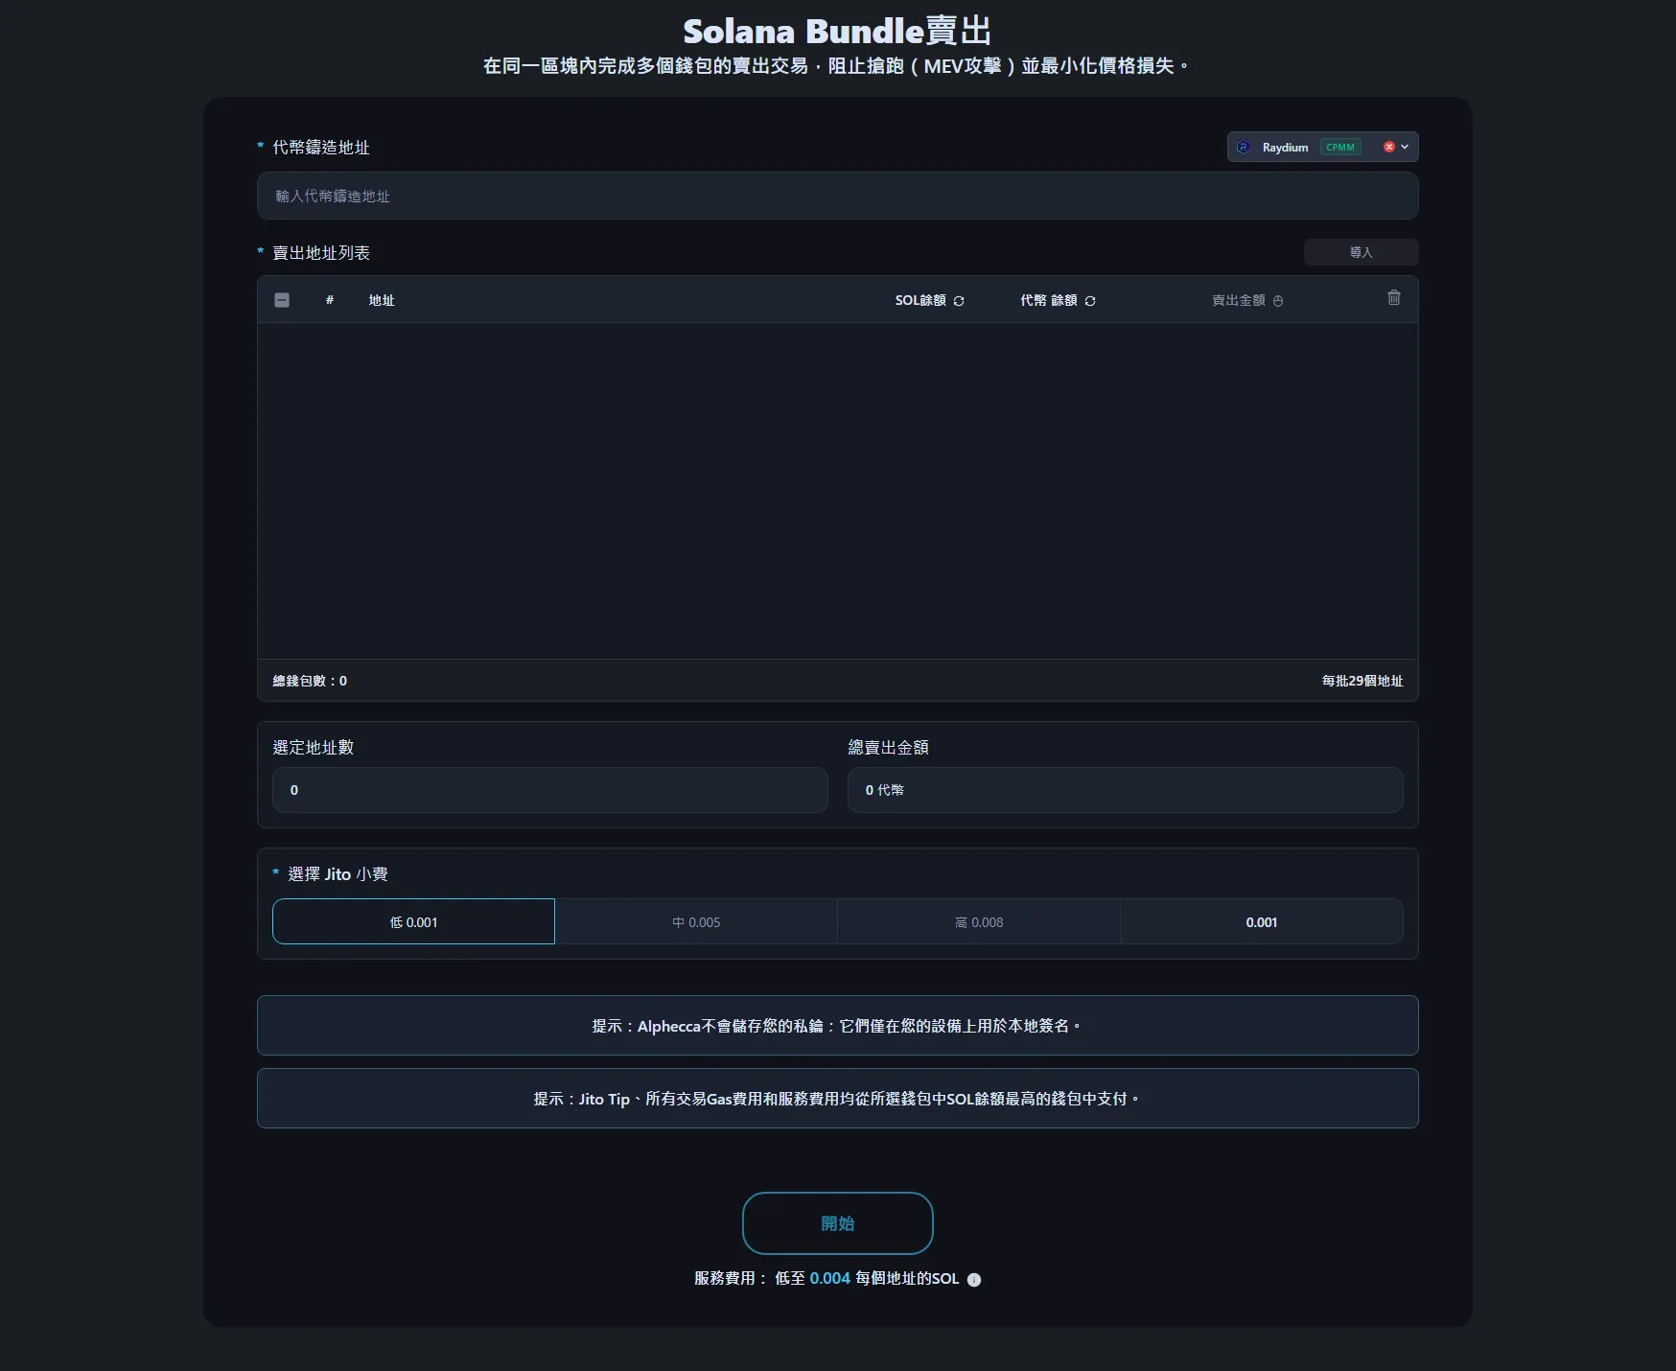Click the 總賣出金額 field
The image size is (1676, 1371).
[1125, 790]
